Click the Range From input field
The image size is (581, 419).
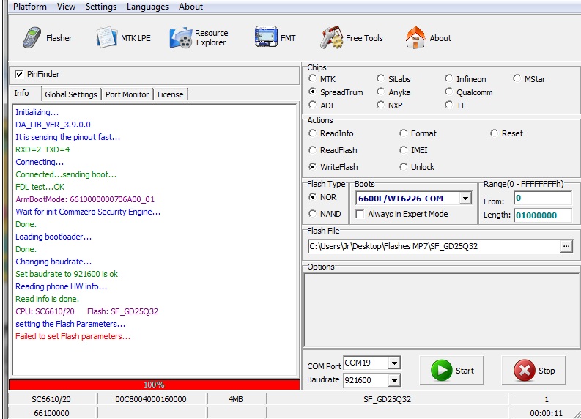pyautogui.click(x=543, y=199)
